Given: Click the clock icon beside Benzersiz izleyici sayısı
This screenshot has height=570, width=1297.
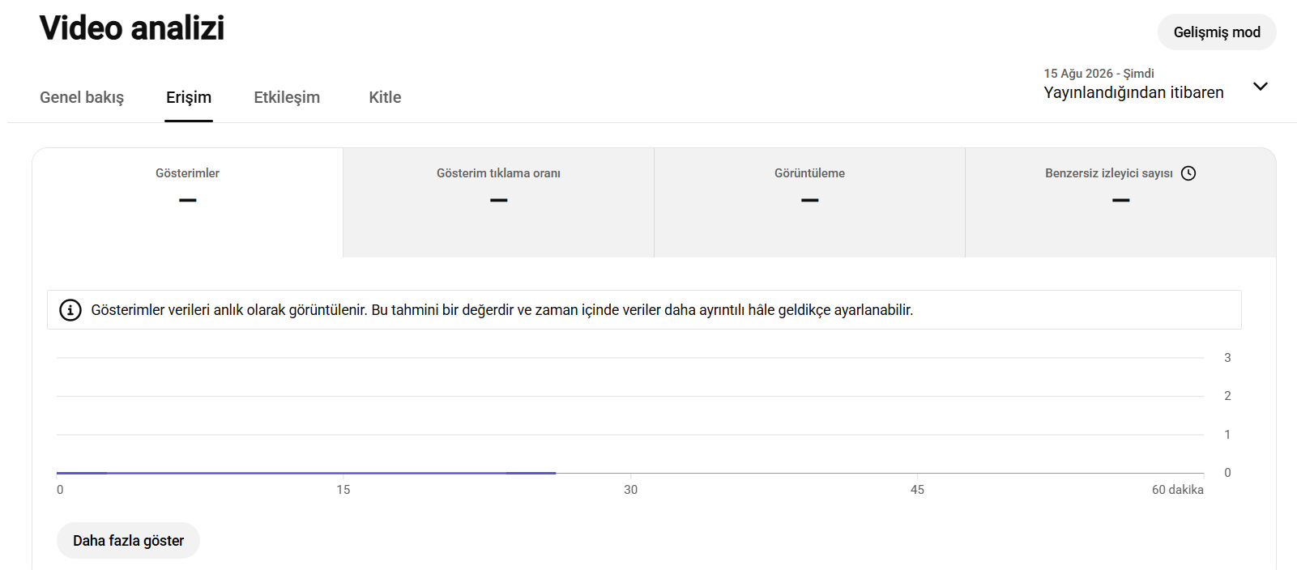Looking at the screenshot, I should coord(1188,173).
